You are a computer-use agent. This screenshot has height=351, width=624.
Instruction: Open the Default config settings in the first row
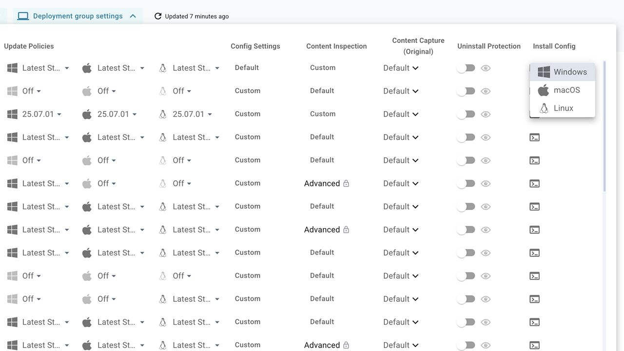tap(247, 68)
